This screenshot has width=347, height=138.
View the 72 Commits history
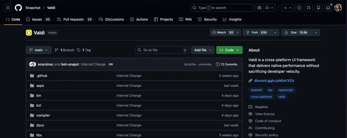point(227,64)
